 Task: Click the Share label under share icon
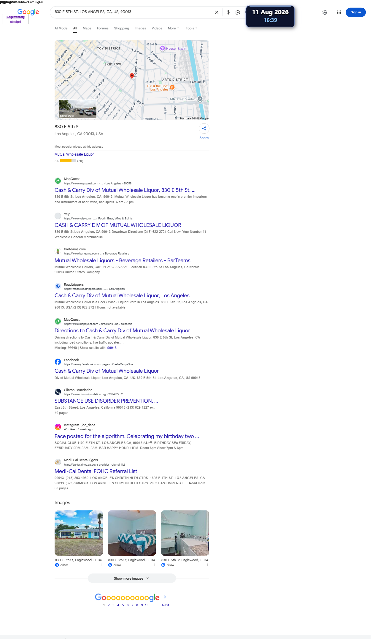coord(204,138)
